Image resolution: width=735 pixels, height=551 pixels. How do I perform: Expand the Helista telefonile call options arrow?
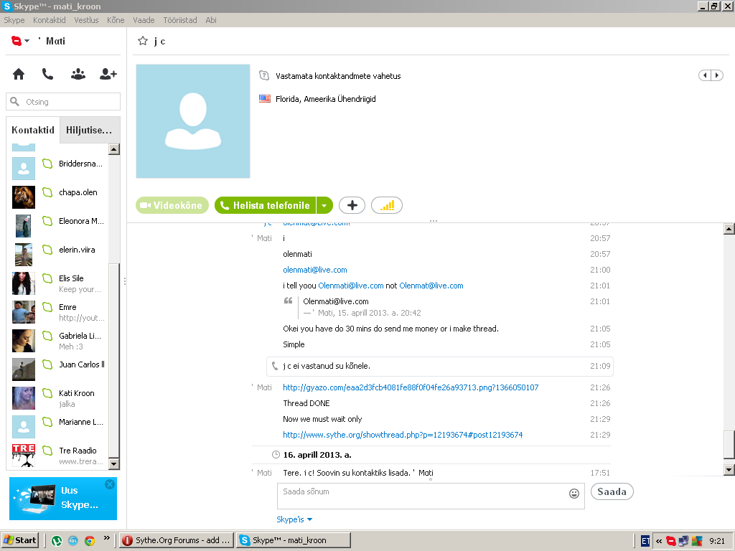point(324,205)
